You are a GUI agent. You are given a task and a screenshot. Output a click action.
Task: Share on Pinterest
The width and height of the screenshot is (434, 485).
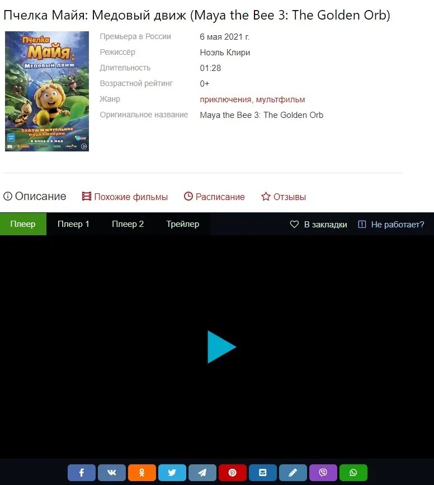click(233, 472)
